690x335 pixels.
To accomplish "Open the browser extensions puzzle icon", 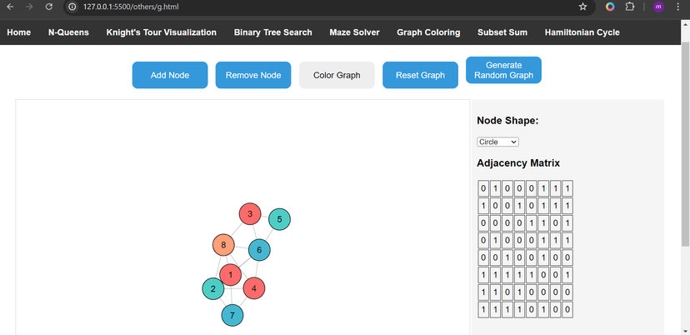I will coord(630,7).
